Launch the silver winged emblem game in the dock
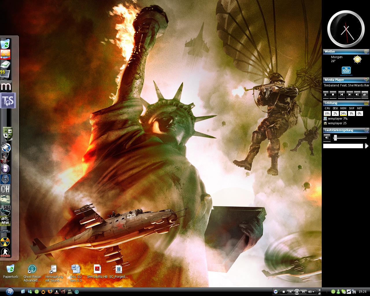This screenshot has height=296, width=370. coord(5,148)
